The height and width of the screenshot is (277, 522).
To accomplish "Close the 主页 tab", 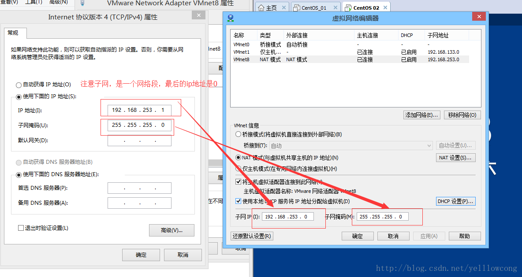I will coord(283,7).
